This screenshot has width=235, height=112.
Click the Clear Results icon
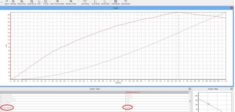point(115,2)
